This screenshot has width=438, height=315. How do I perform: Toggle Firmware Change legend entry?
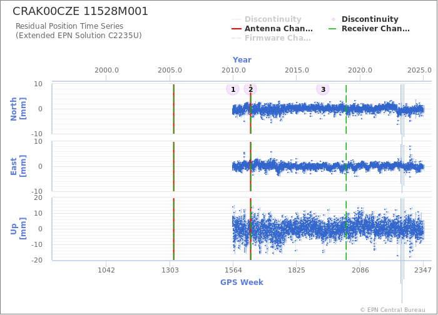pos(271,38)
